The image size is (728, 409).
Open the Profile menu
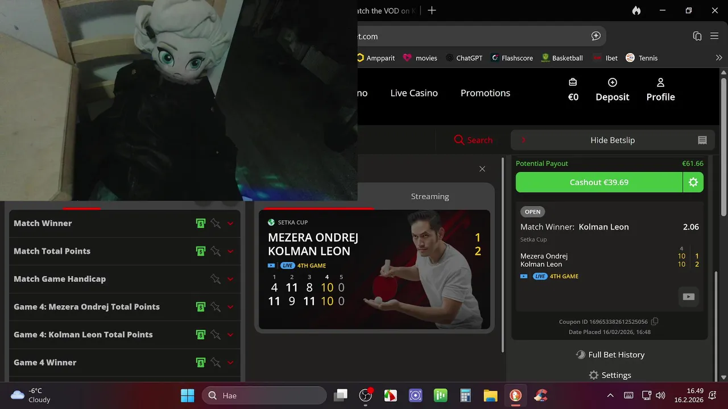point(660,90)
